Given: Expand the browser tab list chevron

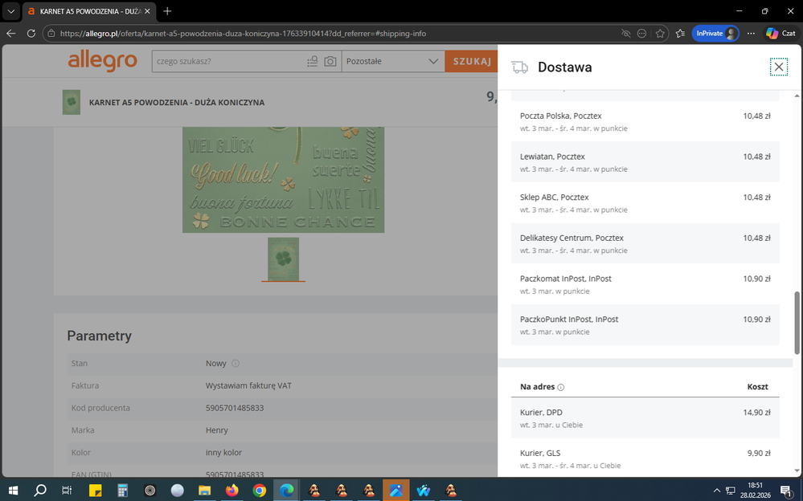Looking at the screenshot, I should pos(11,11).
